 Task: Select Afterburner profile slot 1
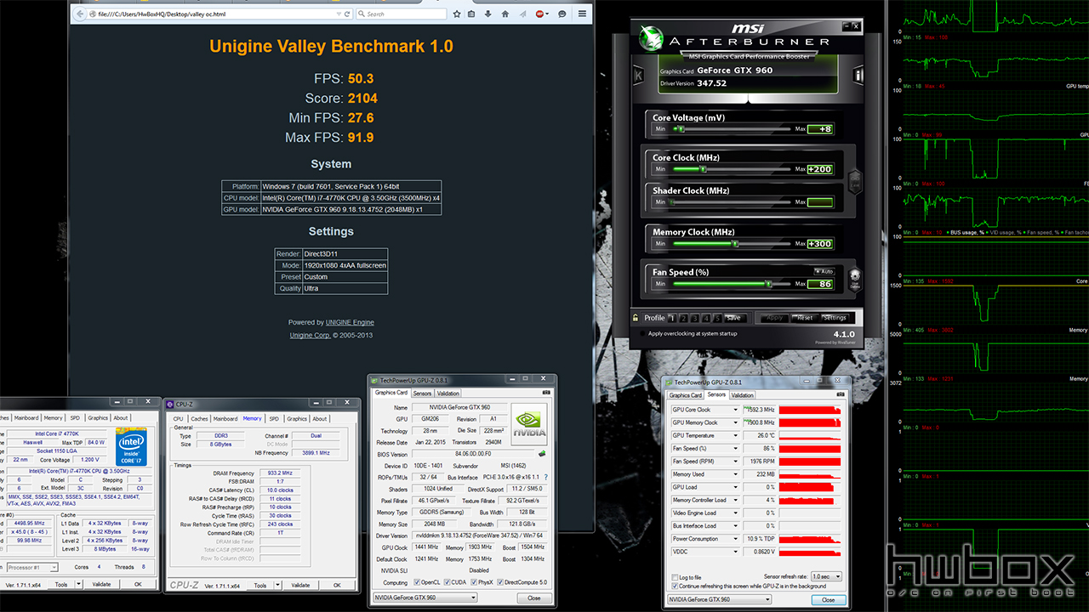coord(672,317)
